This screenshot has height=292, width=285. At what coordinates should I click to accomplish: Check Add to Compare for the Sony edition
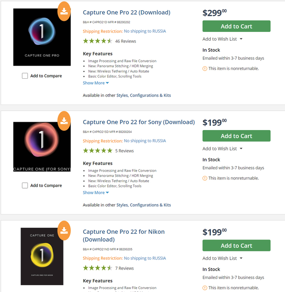[25, 186]
